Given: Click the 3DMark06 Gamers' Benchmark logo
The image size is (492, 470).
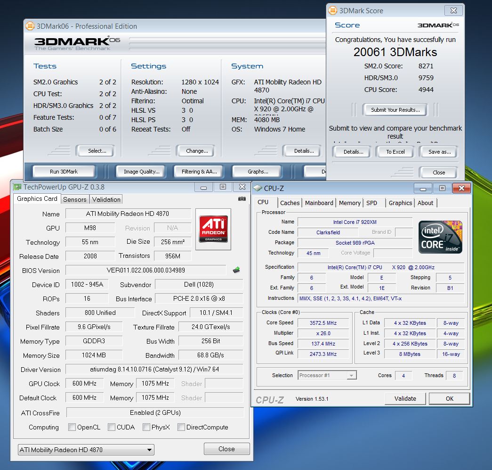Looking at the screenshot, I should coord(77,43).
